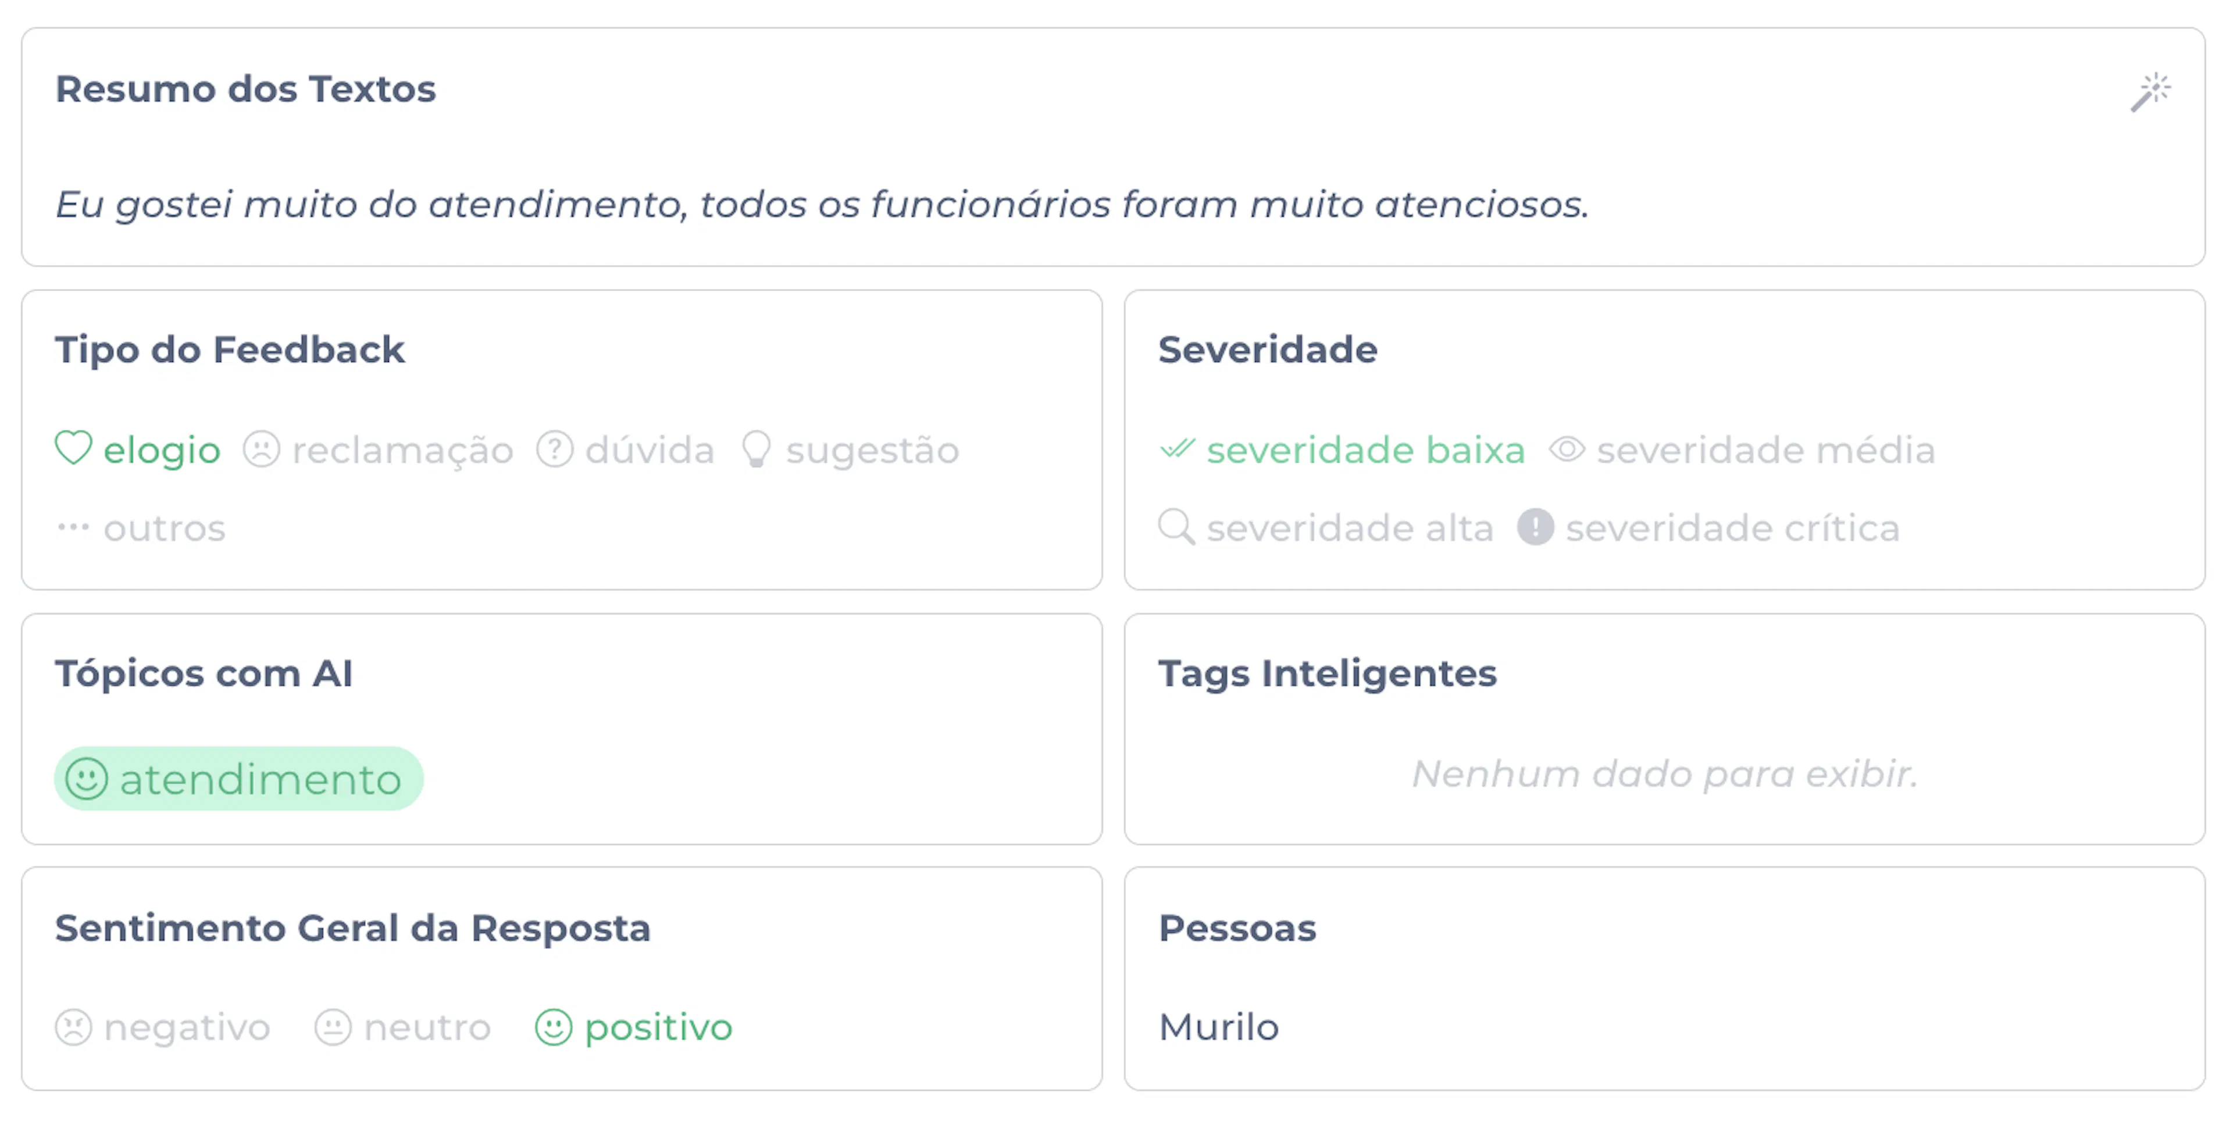Click the summary text about atendimento
Viewport: 2233px width, 1124px height.
(x=822, y=205)
